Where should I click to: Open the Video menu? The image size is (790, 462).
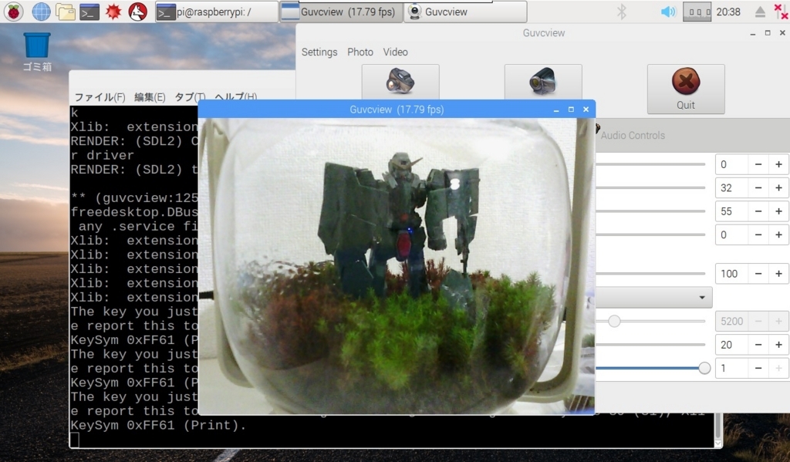[396, 52]
